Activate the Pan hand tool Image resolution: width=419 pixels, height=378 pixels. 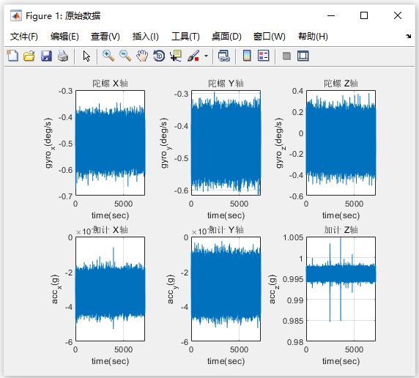142,56
